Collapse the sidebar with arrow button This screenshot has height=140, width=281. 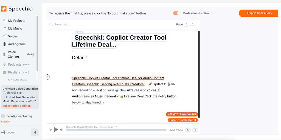35,133
